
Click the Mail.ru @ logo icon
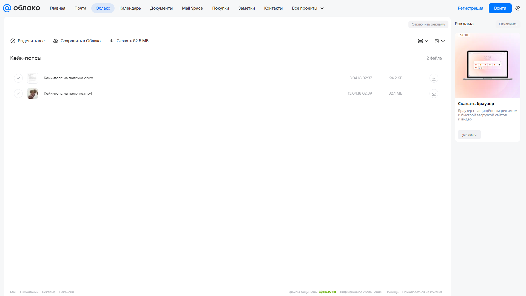(7, 8)
